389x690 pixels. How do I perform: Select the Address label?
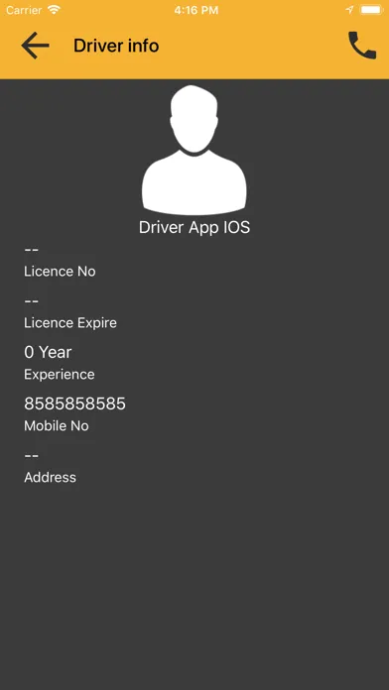[51, 478]
